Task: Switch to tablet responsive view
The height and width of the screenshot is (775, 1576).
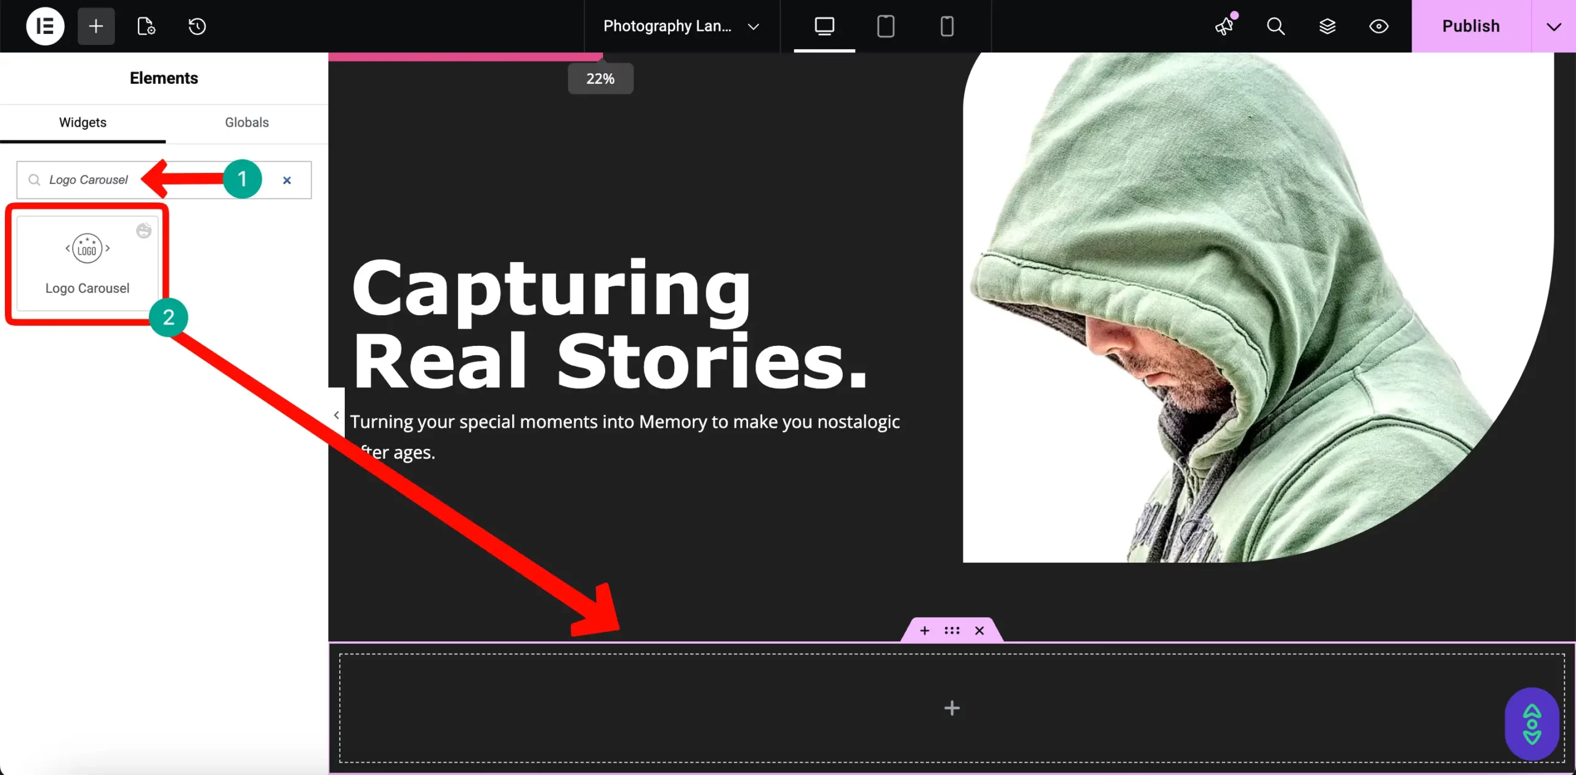Action: [885, 26]
